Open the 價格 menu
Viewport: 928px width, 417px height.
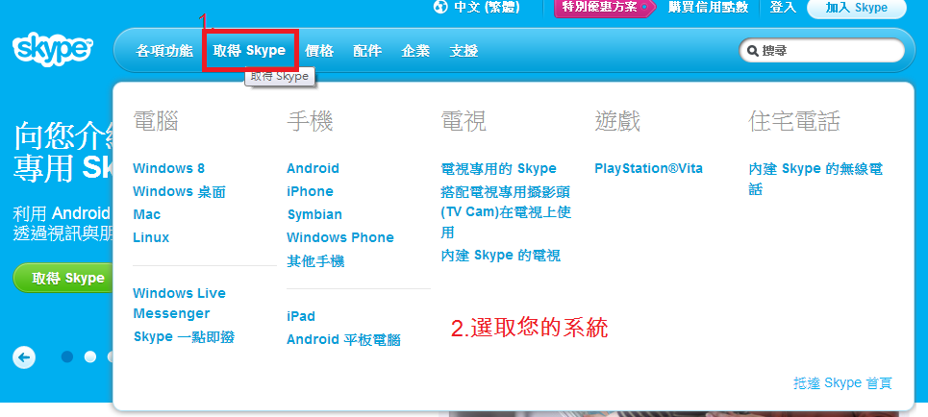coord(319,51)
